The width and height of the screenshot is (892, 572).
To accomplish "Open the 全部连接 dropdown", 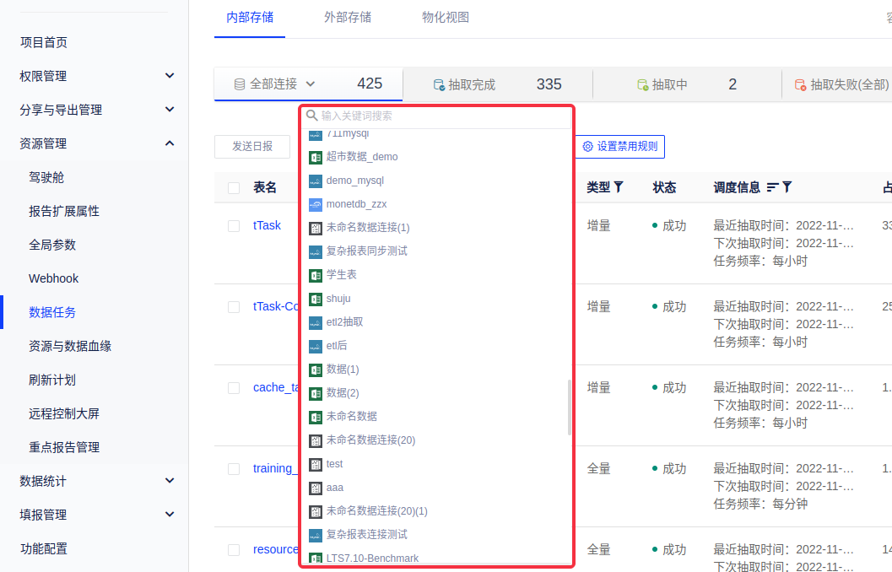I will [x=274, y=84].
